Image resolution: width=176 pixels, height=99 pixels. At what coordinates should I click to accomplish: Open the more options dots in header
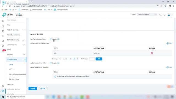[x=173, y=15]
